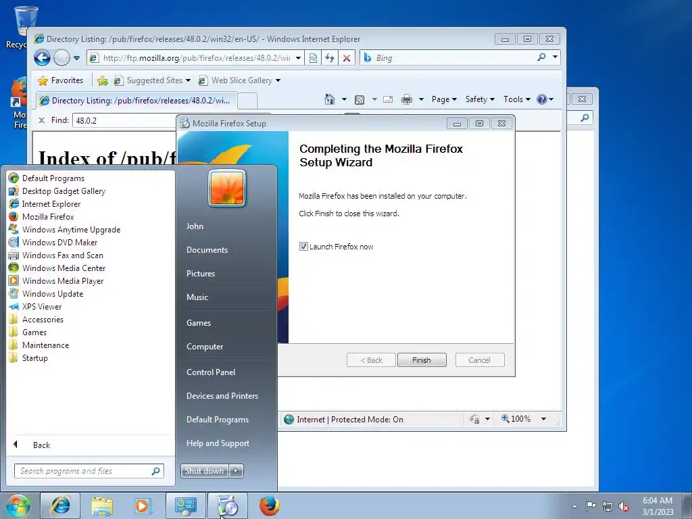This screenshot has width=692, height=519.
Task: Click Search programs and files field
Action: tap(89, 471)
